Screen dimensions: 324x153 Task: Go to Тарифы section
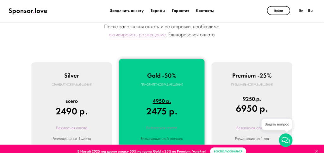pos(158,11)
